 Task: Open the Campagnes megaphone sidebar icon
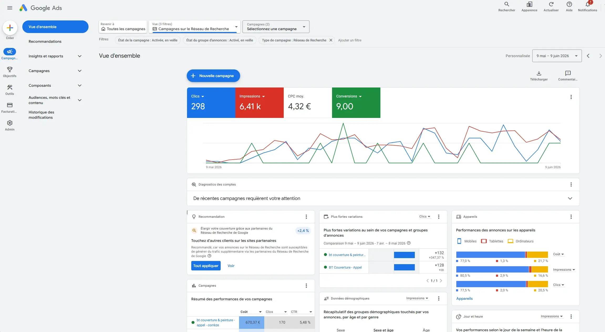pos(10,52)
